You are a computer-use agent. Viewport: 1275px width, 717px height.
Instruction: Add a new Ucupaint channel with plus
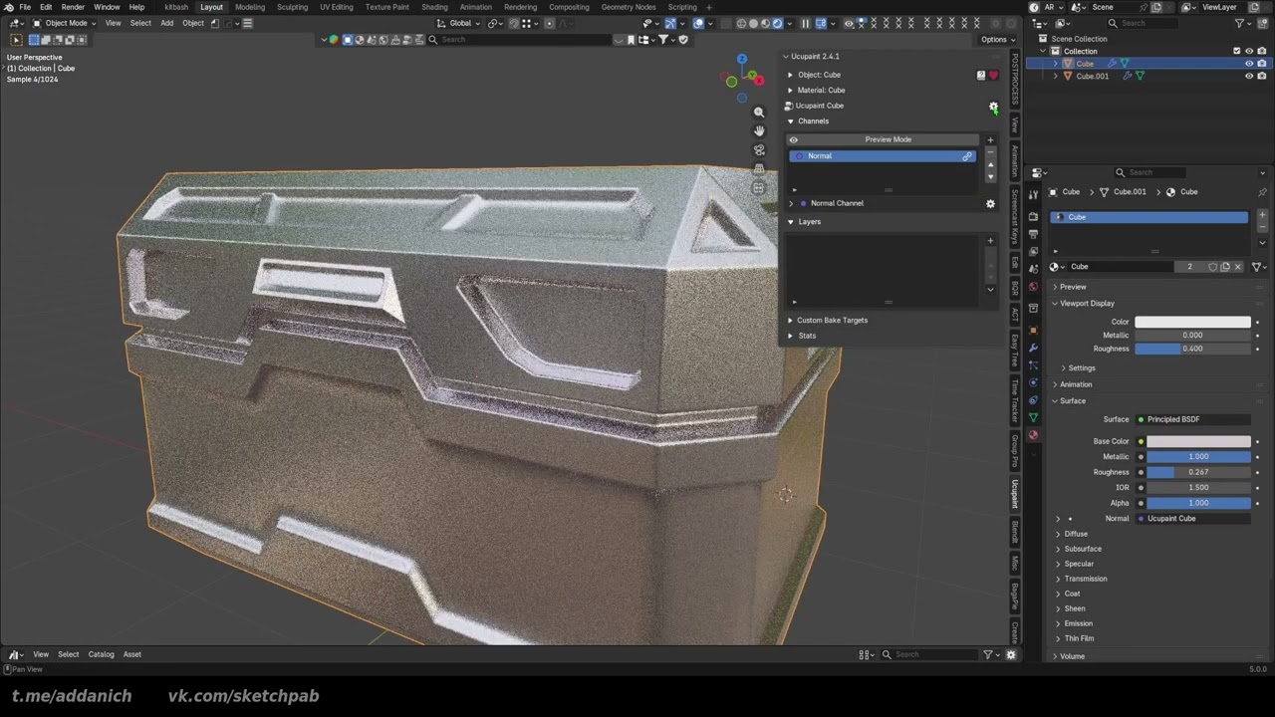click(x=990, y=140)
